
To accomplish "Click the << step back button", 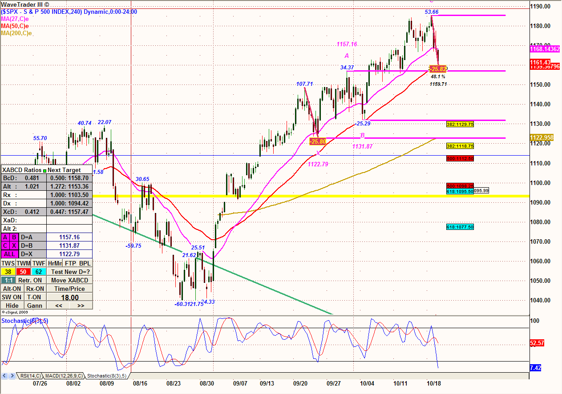I will (58, 306).
